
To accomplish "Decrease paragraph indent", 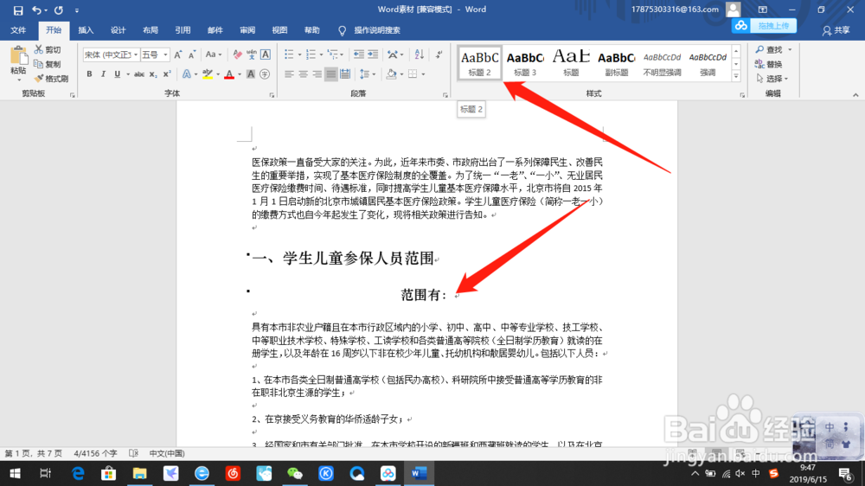I will (359, 54).
